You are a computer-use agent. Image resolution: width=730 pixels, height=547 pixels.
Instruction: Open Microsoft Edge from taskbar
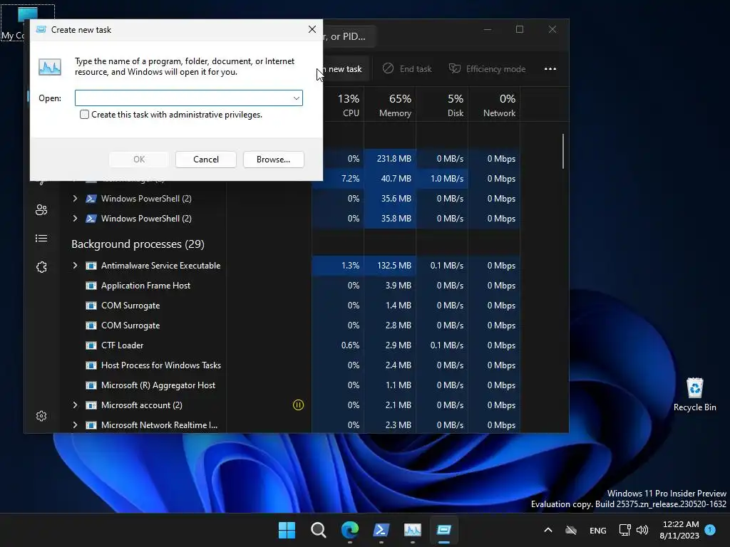point(349,530)
